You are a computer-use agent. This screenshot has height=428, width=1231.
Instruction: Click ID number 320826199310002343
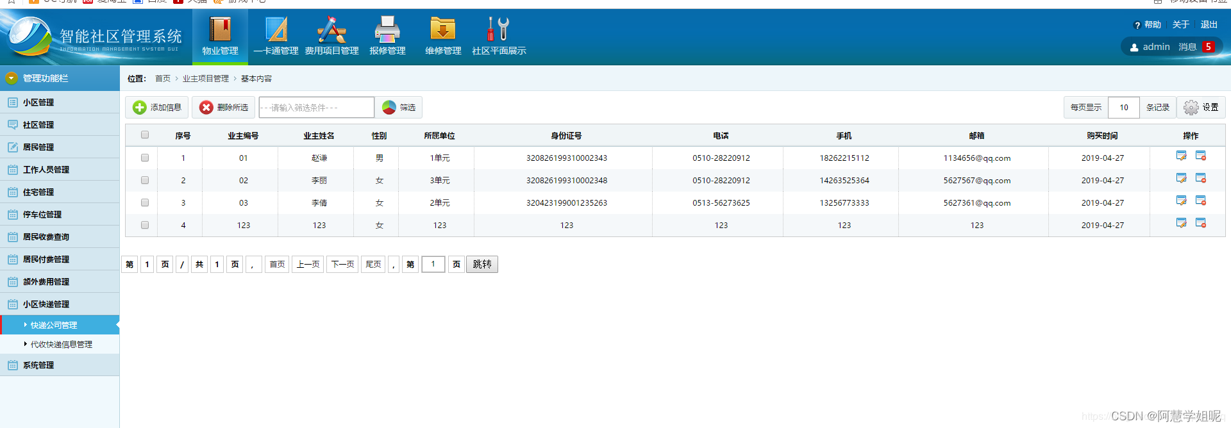pos(567,158)
